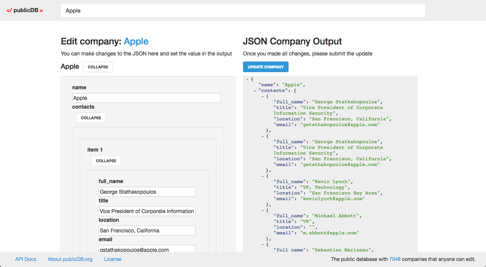The height and width of the screenshot is (267, 486).
Task: Click the "contacts" form label
Action: coord(83,107)
